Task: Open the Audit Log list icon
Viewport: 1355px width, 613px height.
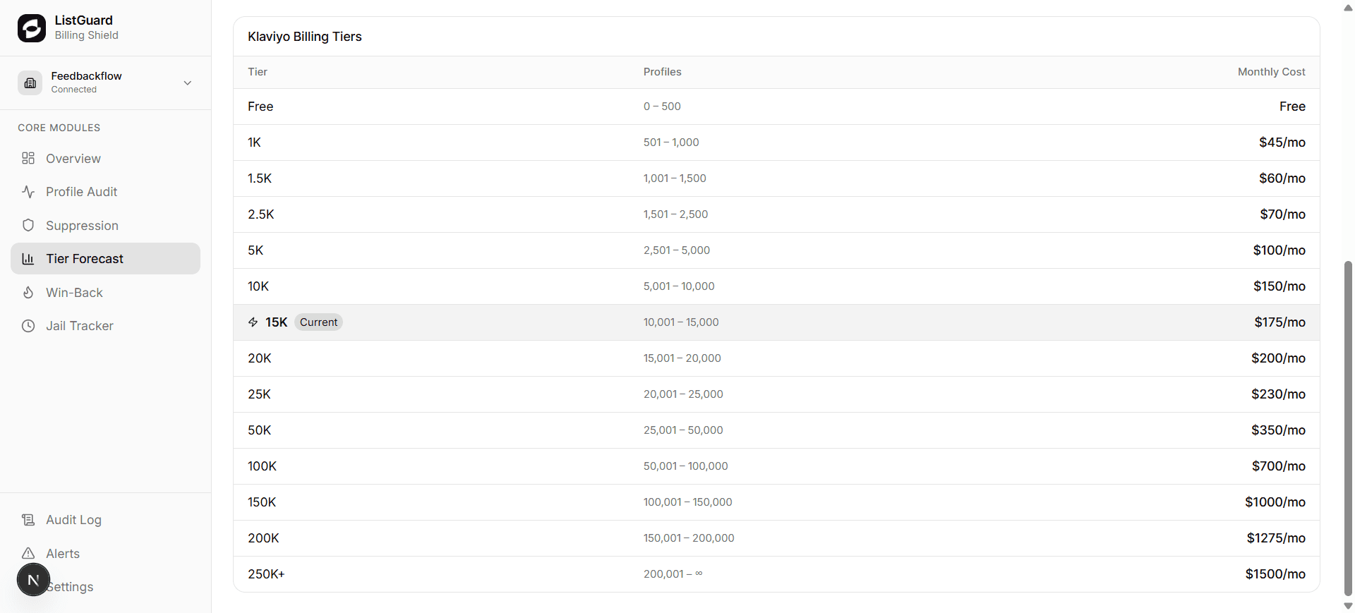Action: 28,519
